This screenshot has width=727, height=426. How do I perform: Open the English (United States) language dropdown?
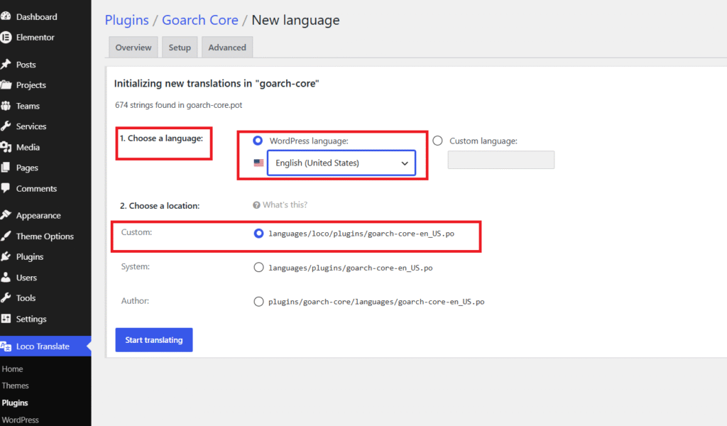tap(341, 163)
